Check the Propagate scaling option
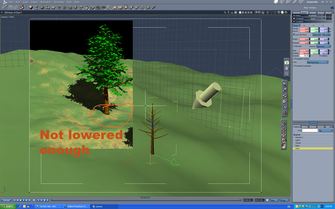335x209 pixels. coord(294,59)
